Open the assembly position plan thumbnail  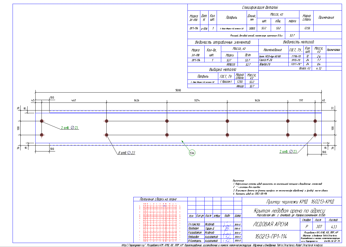point(160,222)
